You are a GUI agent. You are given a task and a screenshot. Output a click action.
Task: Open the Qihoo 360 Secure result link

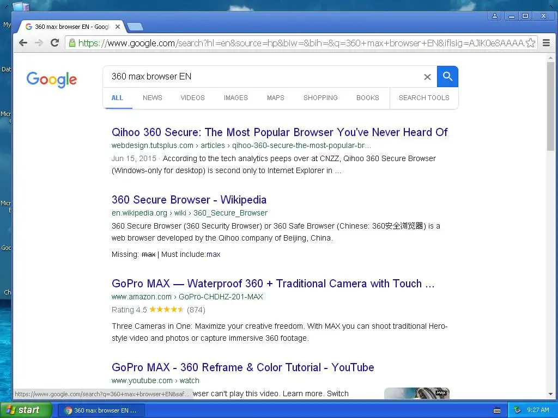tap(280, 132)
